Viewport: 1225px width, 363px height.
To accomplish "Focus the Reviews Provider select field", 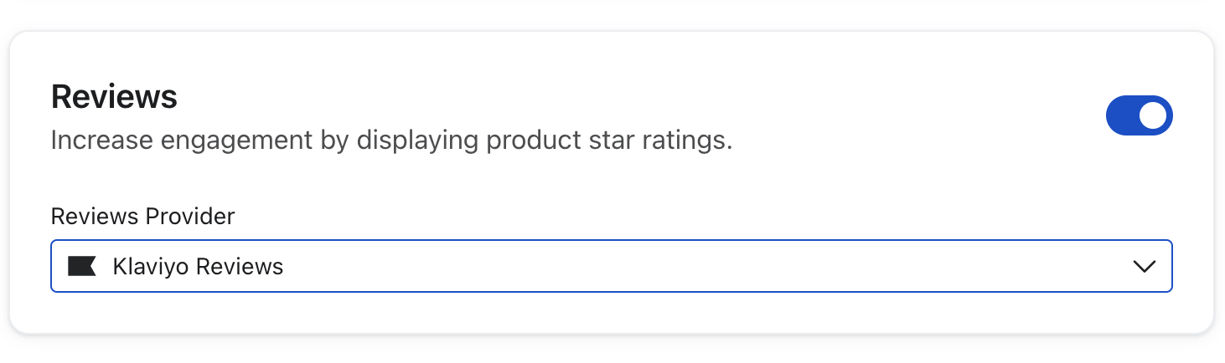I will tap(611, 267).
